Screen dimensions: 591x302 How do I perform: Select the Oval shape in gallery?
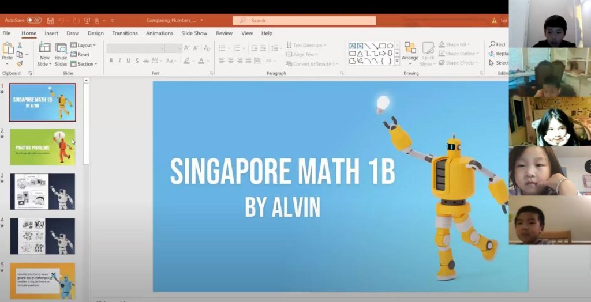tap(390, 46)
